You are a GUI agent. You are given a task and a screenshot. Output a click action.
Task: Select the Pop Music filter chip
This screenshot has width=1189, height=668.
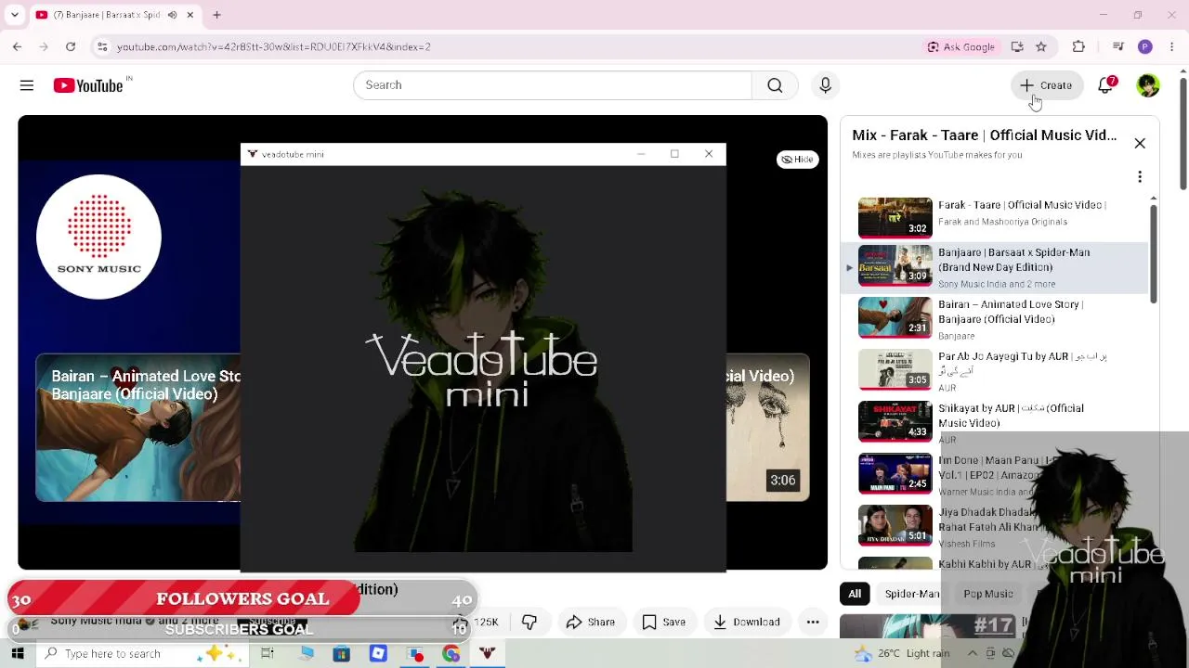[988, 594]
